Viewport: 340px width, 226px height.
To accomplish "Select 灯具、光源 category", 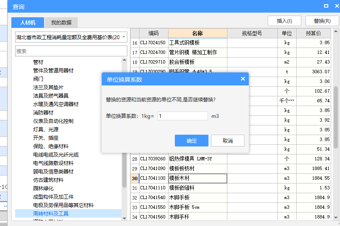I will click(x=46, y=130).
